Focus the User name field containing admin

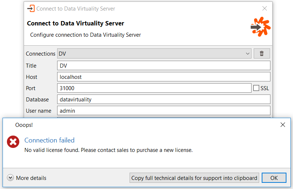coord(164,110)
